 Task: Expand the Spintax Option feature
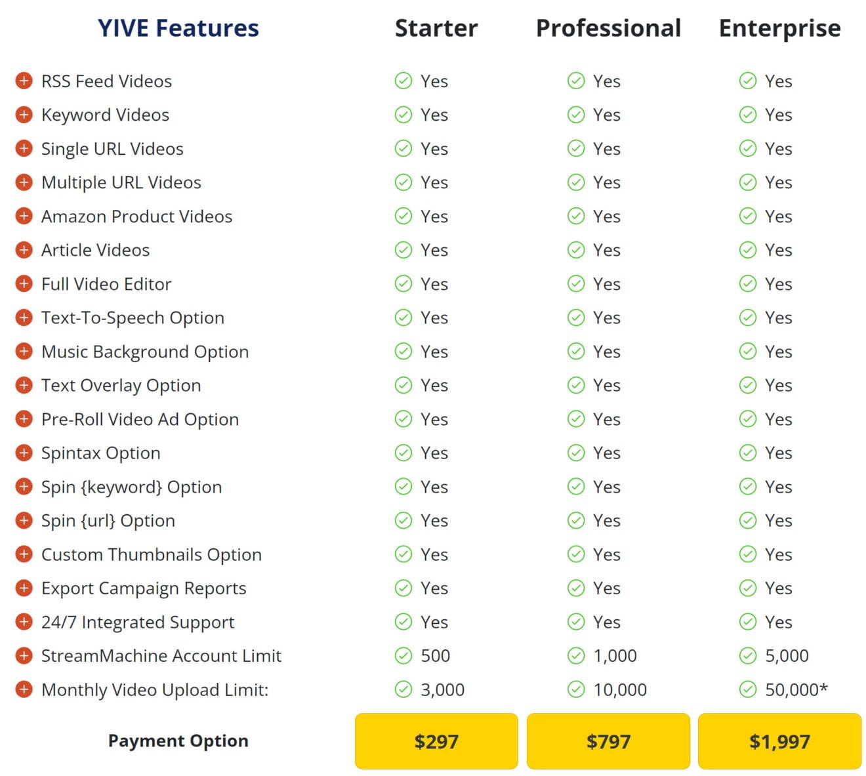tap(24, 453)
